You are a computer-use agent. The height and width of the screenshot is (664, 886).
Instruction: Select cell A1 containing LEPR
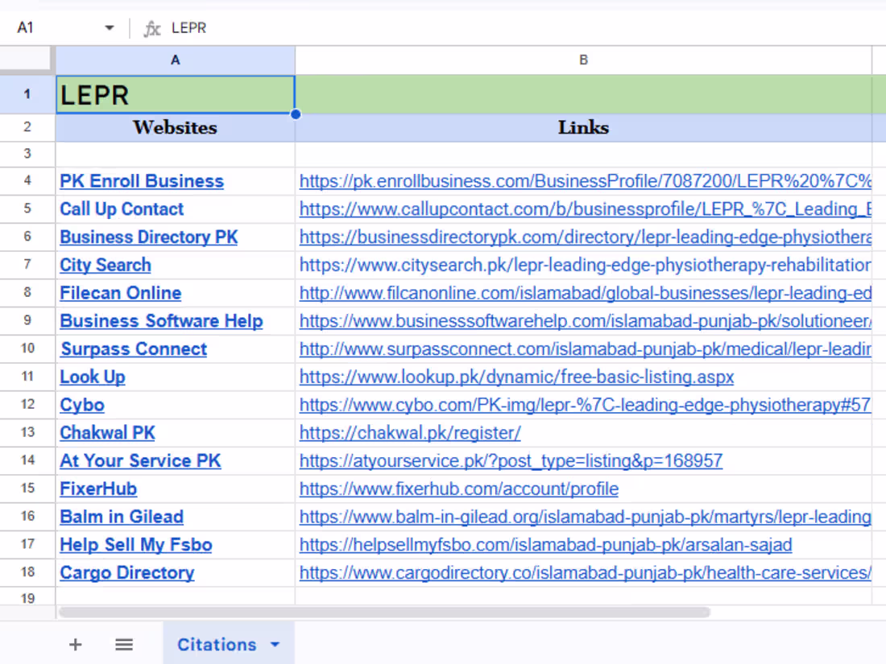pyautogui.click(x=175, y=94)
